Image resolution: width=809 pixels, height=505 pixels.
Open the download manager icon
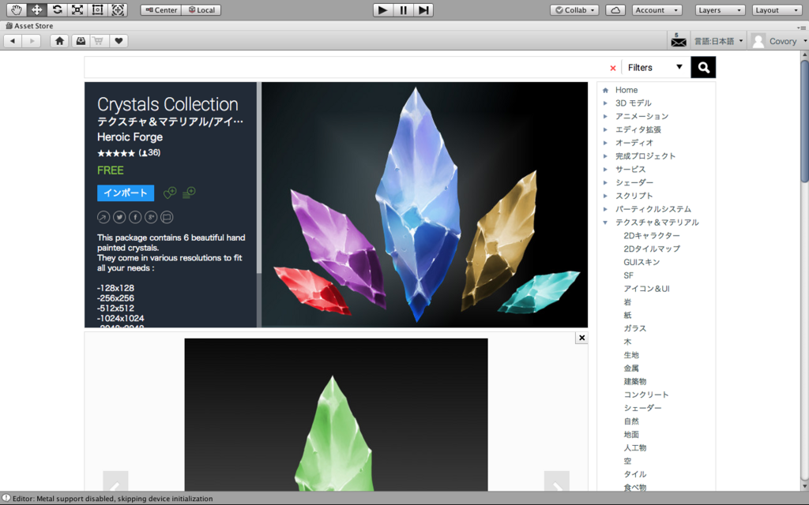tap(80, 41)
